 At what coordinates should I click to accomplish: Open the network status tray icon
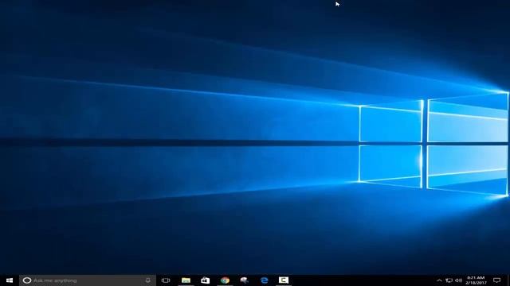449,280
